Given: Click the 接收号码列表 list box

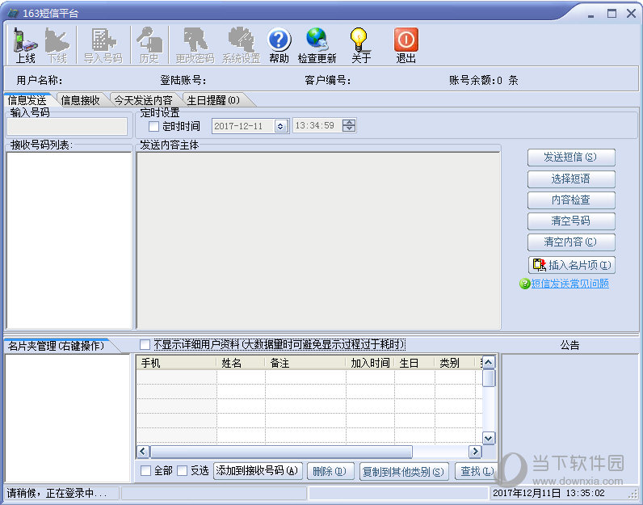Looking at the screenshot, I should pos(69,241).
